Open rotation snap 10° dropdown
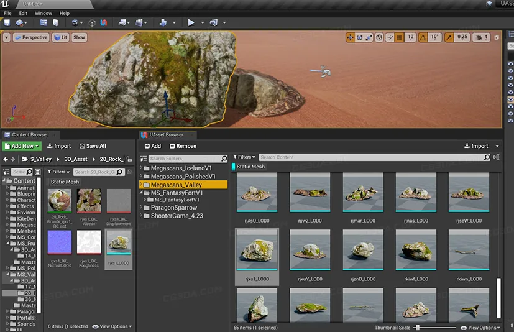This screenshot has width=514, height=332. [x=434, y=37]
